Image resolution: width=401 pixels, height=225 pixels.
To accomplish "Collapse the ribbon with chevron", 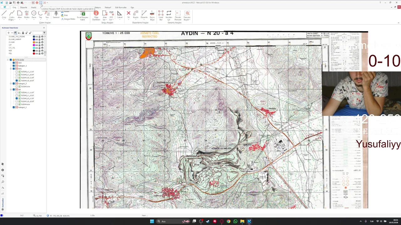I will click(398, 23).
